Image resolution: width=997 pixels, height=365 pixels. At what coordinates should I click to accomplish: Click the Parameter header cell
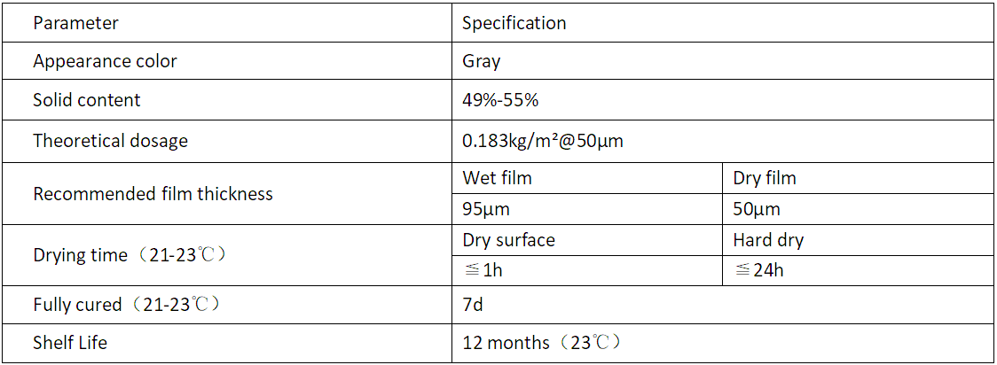tap(226, 23)
